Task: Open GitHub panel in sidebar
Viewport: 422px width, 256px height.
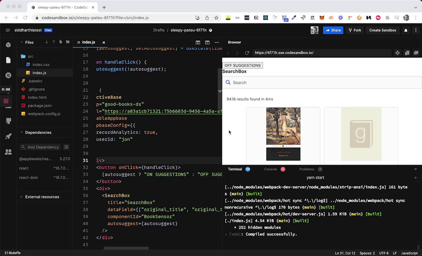Action: click(8, 121)
